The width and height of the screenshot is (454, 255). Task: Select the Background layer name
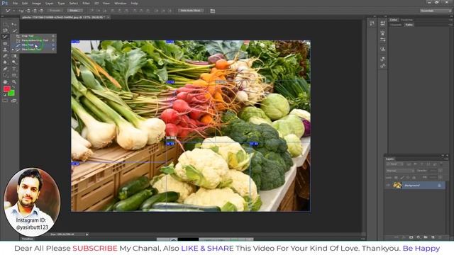tap(411, 186)
